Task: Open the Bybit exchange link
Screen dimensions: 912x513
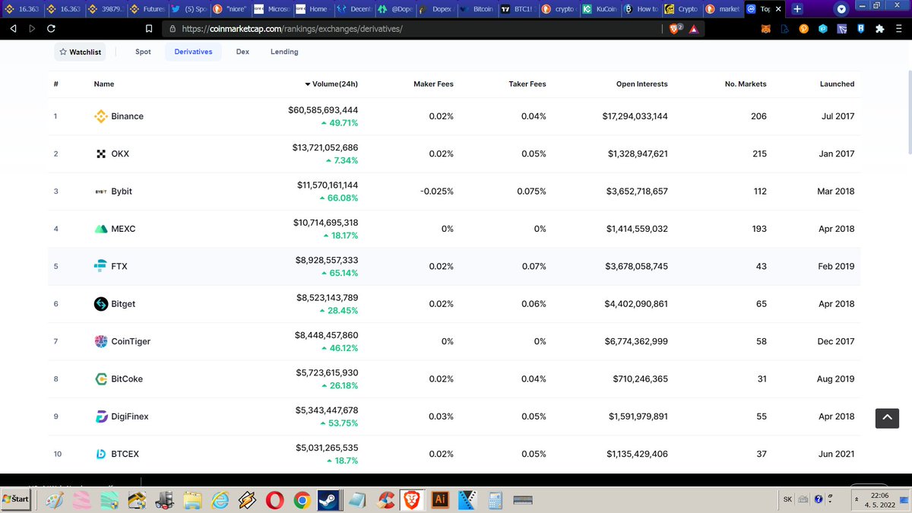Action: [122, 192]
